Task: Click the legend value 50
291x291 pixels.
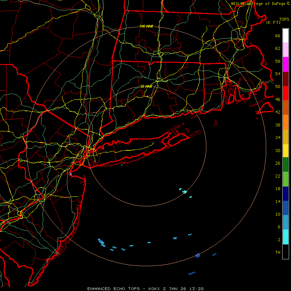Action: pyautogui.click(x=278, y=87)
